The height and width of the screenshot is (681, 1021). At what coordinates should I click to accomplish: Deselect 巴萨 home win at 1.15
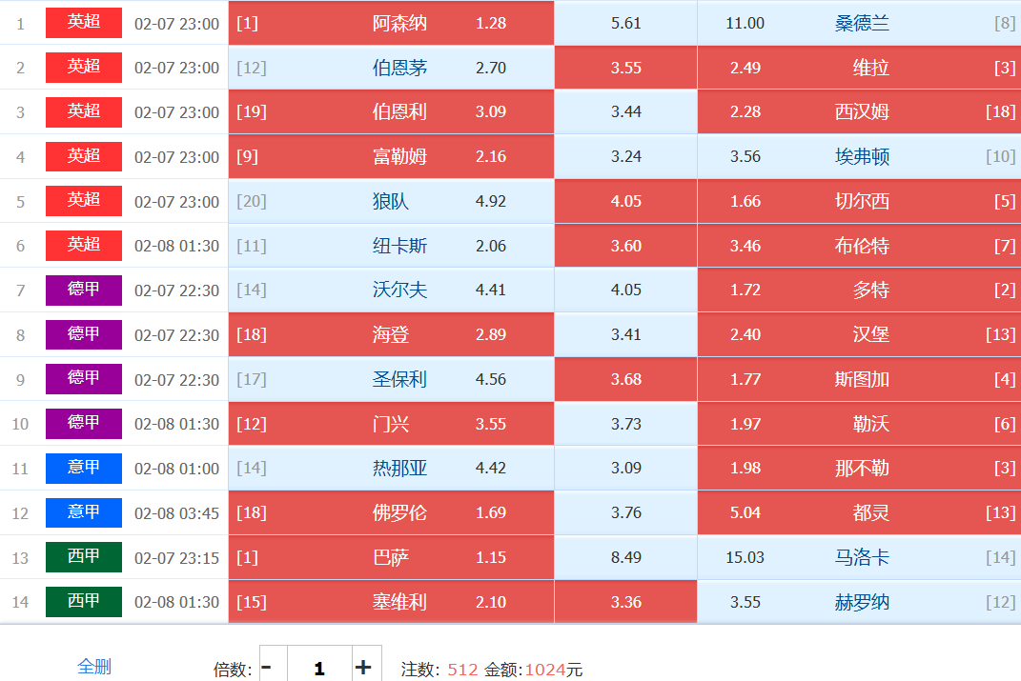click(391, 557)
